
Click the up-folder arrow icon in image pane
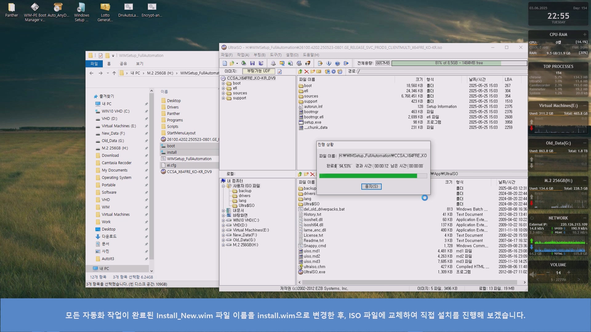(x=300, y=72)
